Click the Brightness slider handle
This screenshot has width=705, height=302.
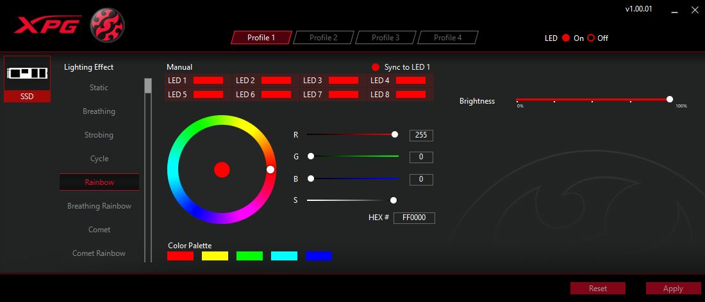click(670, 99)
